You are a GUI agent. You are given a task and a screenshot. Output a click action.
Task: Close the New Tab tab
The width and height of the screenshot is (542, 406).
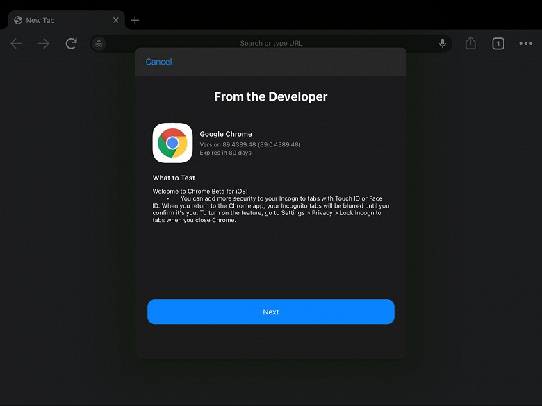(x=116, y=20)
